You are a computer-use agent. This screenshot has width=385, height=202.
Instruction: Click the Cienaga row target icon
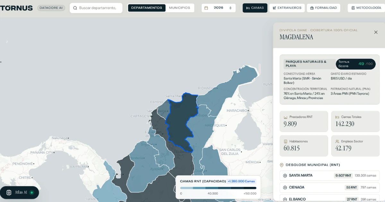click(x=285, y=187)
